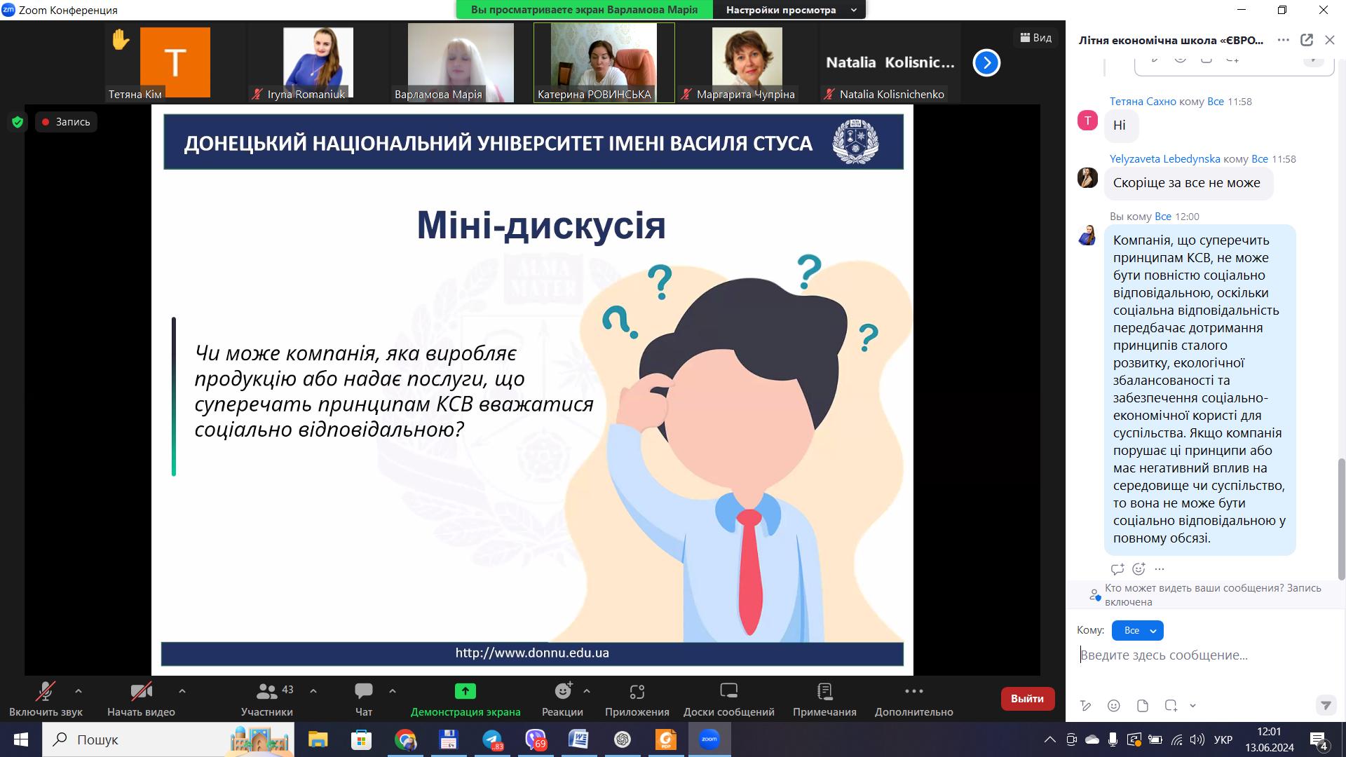Start screen sharing with Демонстрация экрана
Viewport: 1346px width, 757px height.
pos(465,699)
